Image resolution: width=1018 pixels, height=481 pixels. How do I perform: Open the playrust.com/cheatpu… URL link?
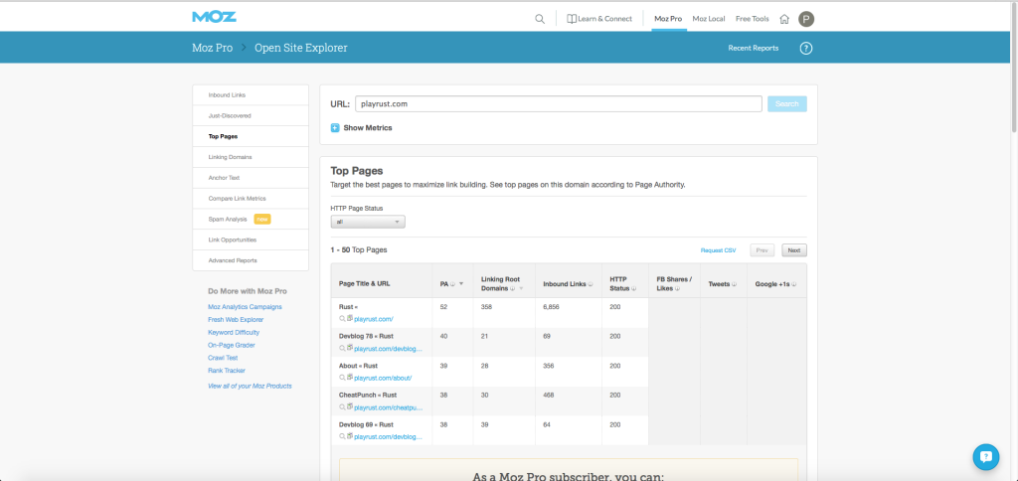(389, 407)
